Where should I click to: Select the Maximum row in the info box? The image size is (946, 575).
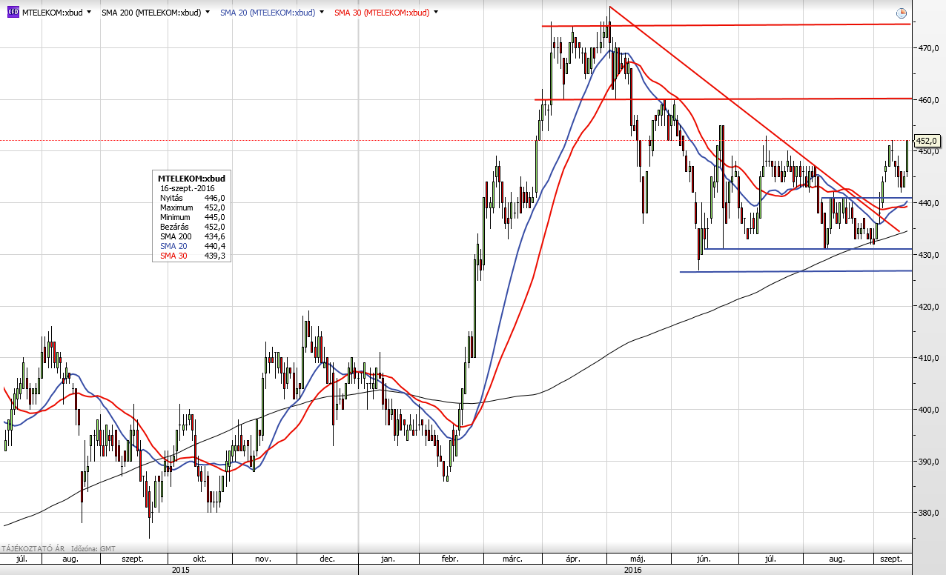tap(192, 207)
